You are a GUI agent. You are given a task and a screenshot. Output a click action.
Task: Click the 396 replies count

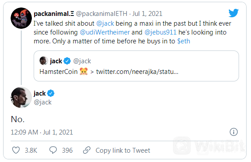coord(67,150)
